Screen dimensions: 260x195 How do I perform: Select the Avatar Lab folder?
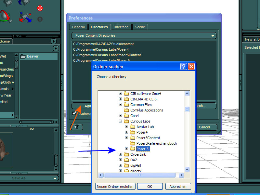coord(142,127)
